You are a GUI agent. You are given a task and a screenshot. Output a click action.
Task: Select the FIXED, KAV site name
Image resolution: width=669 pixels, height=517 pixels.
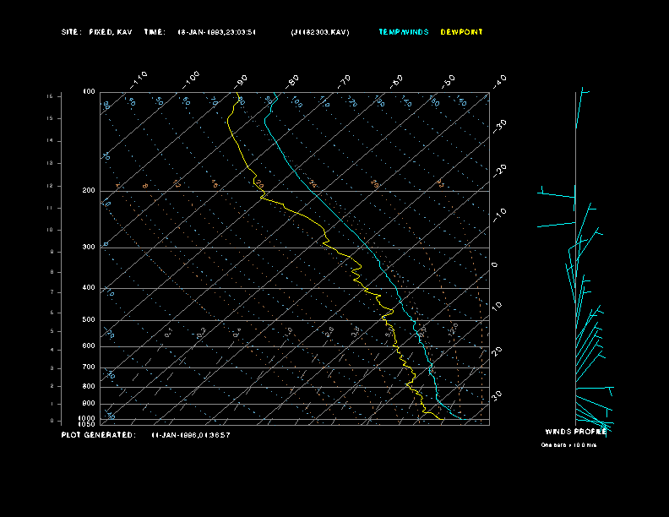coord(110,32)
